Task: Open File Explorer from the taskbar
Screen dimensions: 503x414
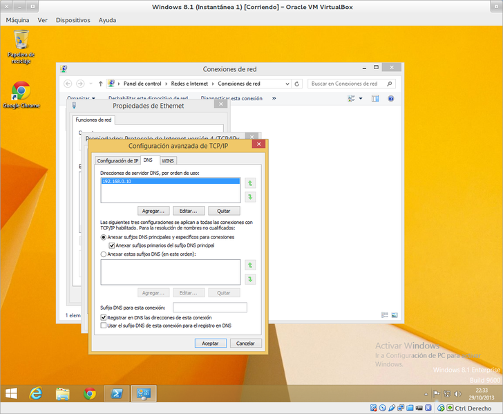Action: [x=63, y=393]
